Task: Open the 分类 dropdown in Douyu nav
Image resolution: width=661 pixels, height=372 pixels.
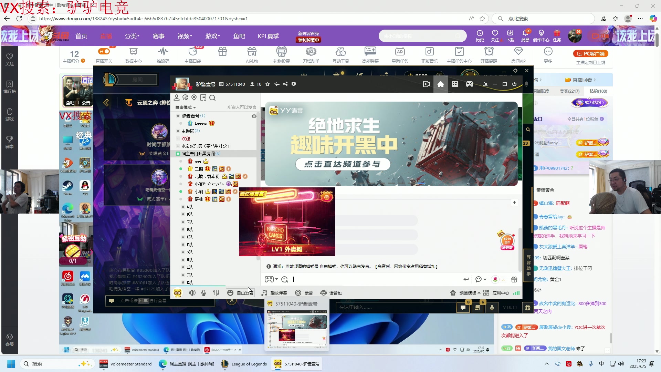Action: (x=132, y=36)
